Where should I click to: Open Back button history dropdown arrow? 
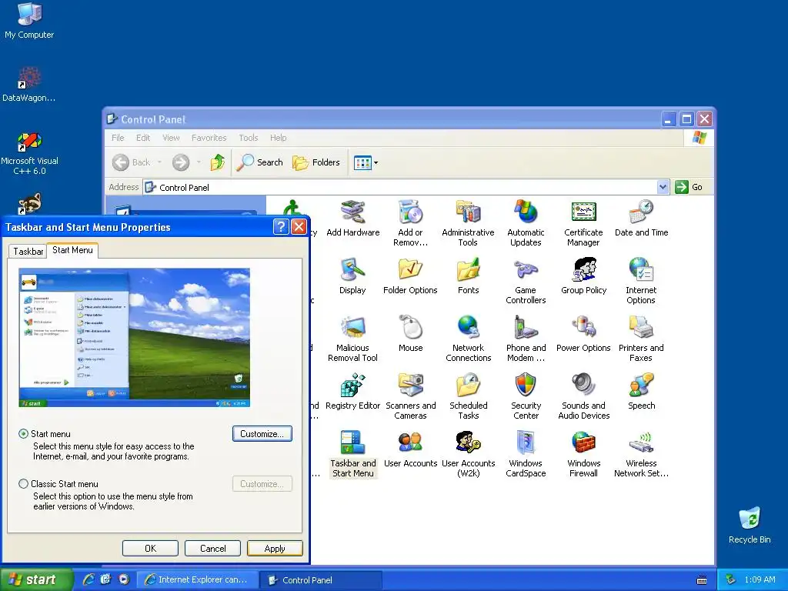159,162
